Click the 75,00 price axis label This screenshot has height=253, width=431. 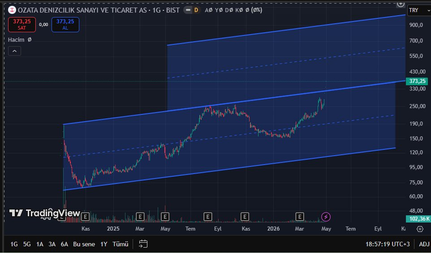pos(416,183)
